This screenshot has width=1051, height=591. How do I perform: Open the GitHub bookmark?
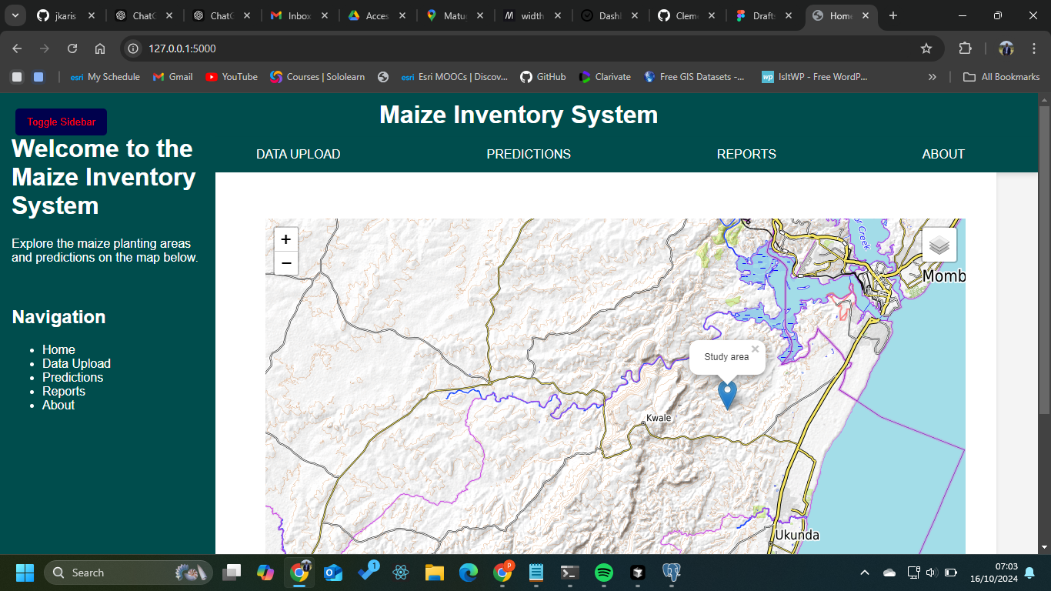pos(543,77)
